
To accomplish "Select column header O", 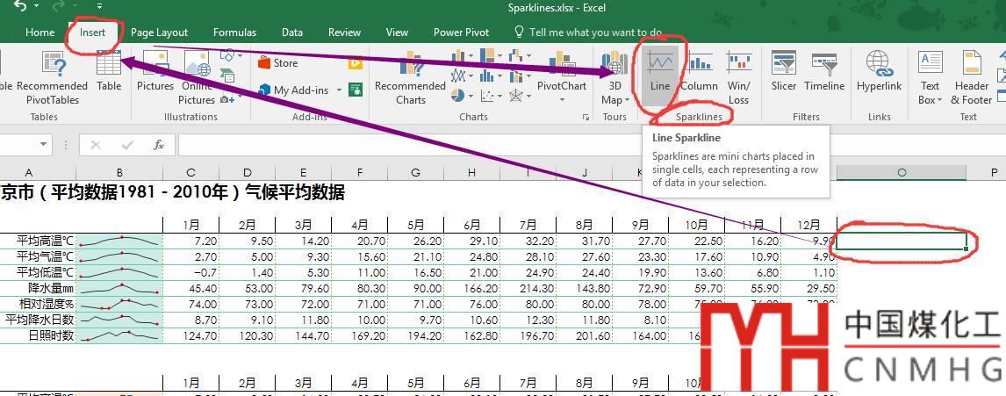I will (901, 173).
